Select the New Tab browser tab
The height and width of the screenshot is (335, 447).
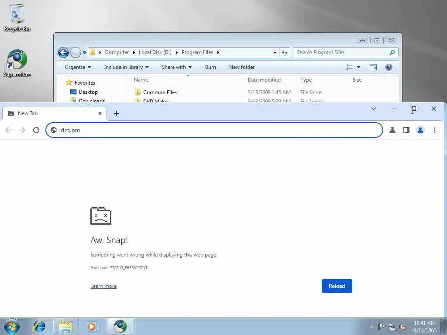click(54, 113)
